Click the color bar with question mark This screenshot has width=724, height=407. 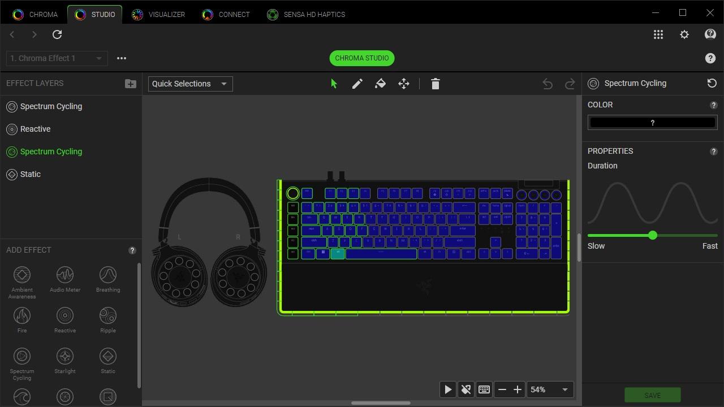click(653, 122)
